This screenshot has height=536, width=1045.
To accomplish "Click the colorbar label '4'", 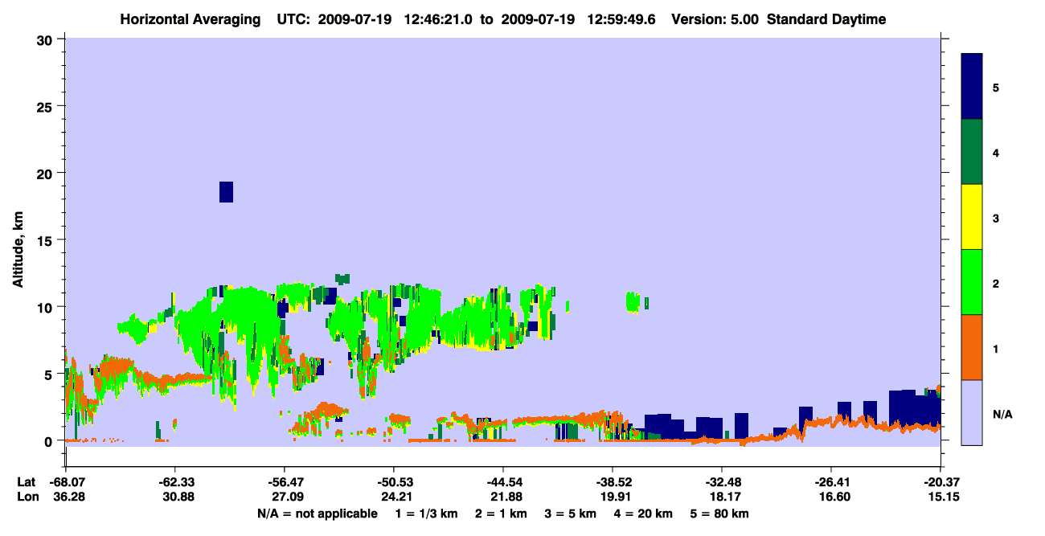I will point(996,153).
